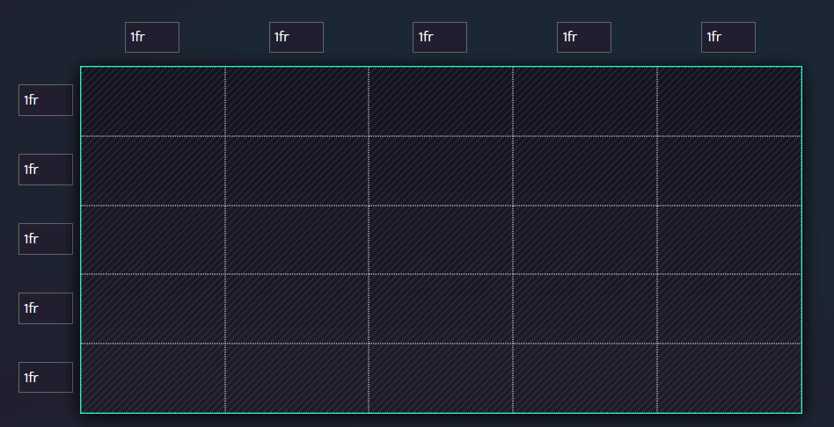834x427 pixels.
Task: Edit the third row's 1fr size field
Action: 46,239
